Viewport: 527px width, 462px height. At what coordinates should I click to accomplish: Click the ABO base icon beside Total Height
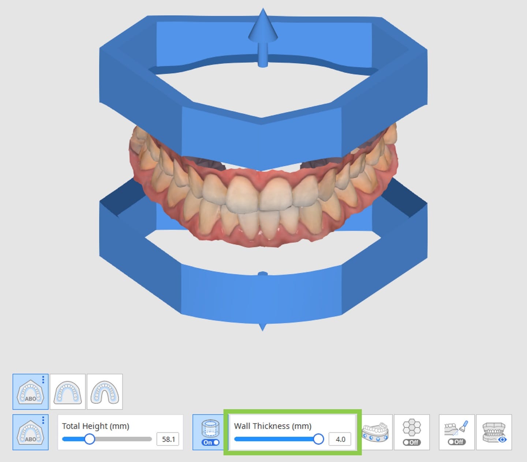[x=30, y=432]
